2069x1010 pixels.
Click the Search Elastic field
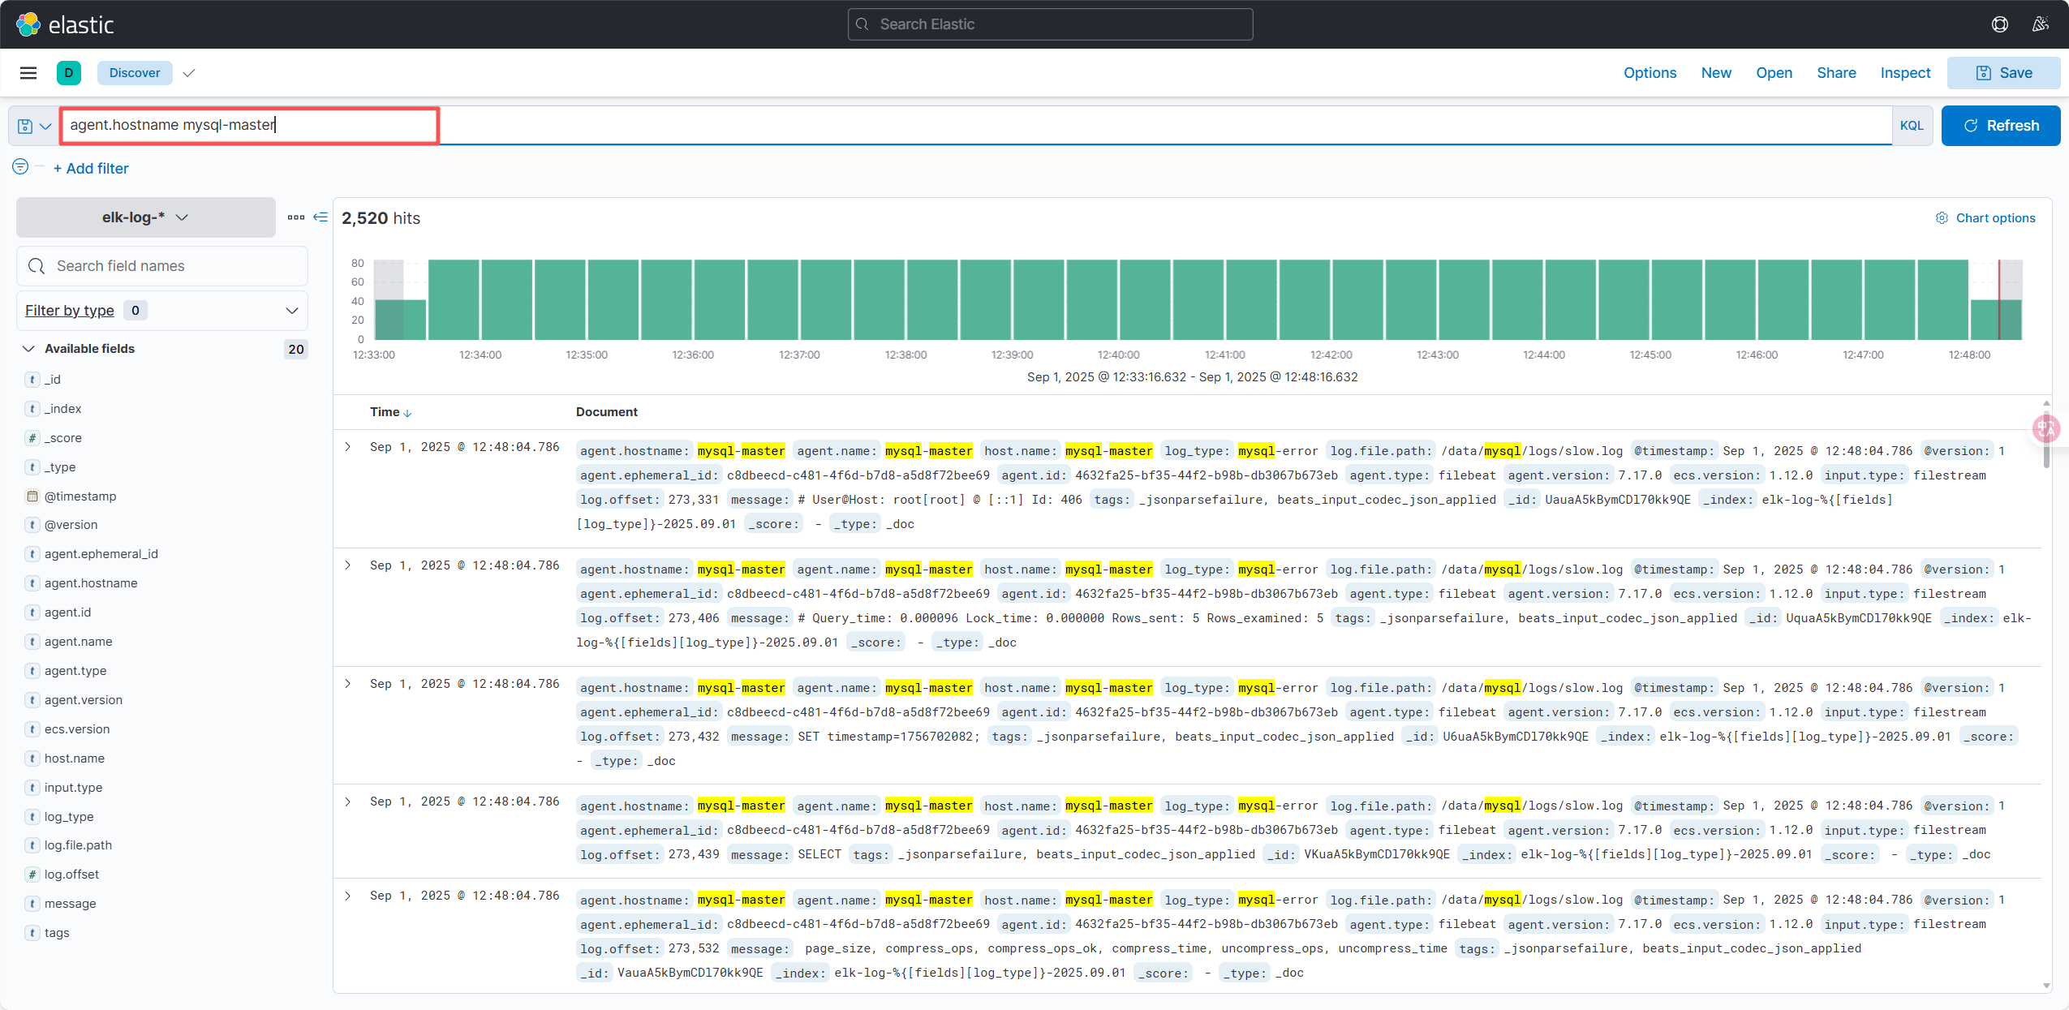click(1051, 24)
